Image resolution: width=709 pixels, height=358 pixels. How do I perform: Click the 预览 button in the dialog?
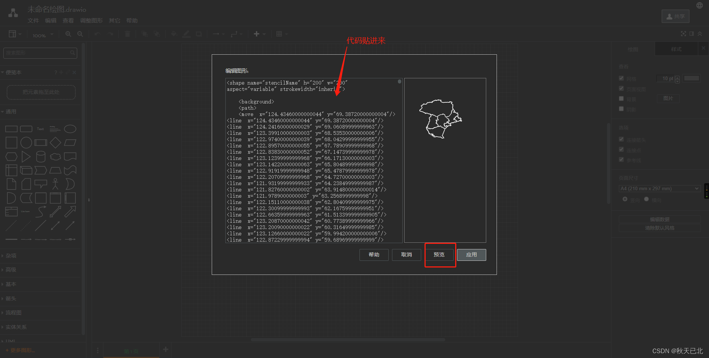[x=439, y=255]
